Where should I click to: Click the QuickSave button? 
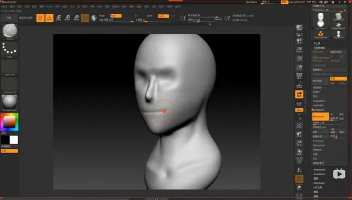point(251,2)
